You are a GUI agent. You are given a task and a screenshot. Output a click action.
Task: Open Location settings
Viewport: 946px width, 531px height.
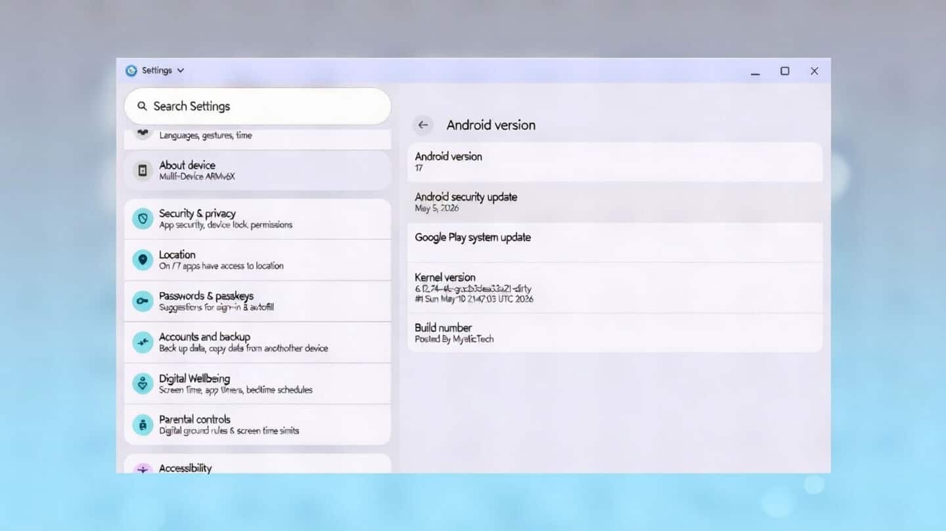(258, 260)
